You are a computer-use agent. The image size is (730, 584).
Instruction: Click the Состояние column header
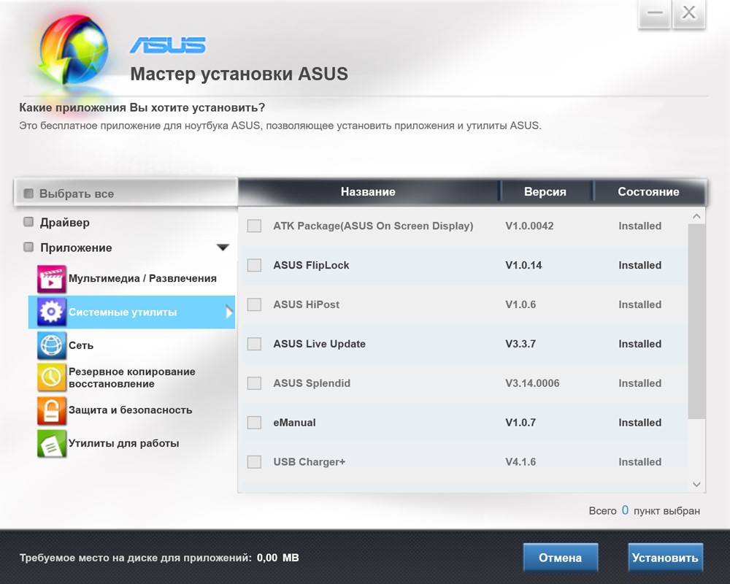coord(648,191)
